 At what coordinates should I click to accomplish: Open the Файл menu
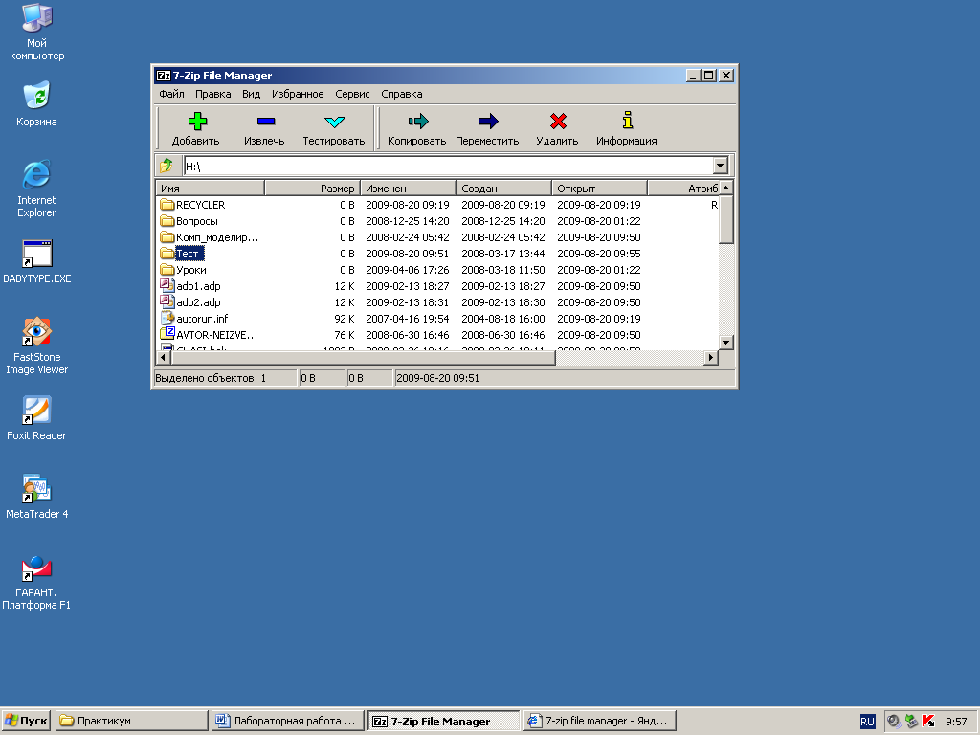coord(171,94)
